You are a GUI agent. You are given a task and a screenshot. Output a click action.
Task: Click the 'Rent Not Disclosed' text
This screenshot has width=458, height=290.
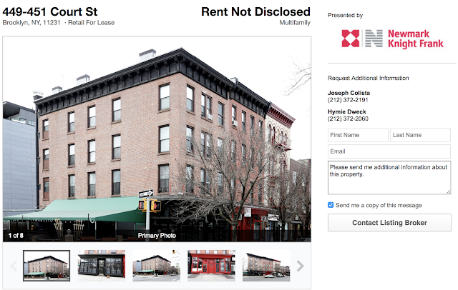255,12
